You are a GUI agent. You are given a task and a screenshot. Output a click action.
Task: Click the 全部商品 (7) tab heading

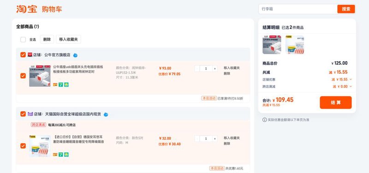pyautogui.click(x=28, y=27)
